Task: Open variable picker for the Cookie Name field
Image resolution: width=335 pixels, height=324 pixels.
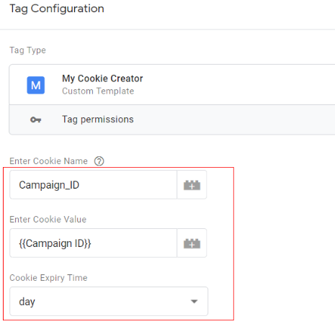Action: (x=192, y=185)
